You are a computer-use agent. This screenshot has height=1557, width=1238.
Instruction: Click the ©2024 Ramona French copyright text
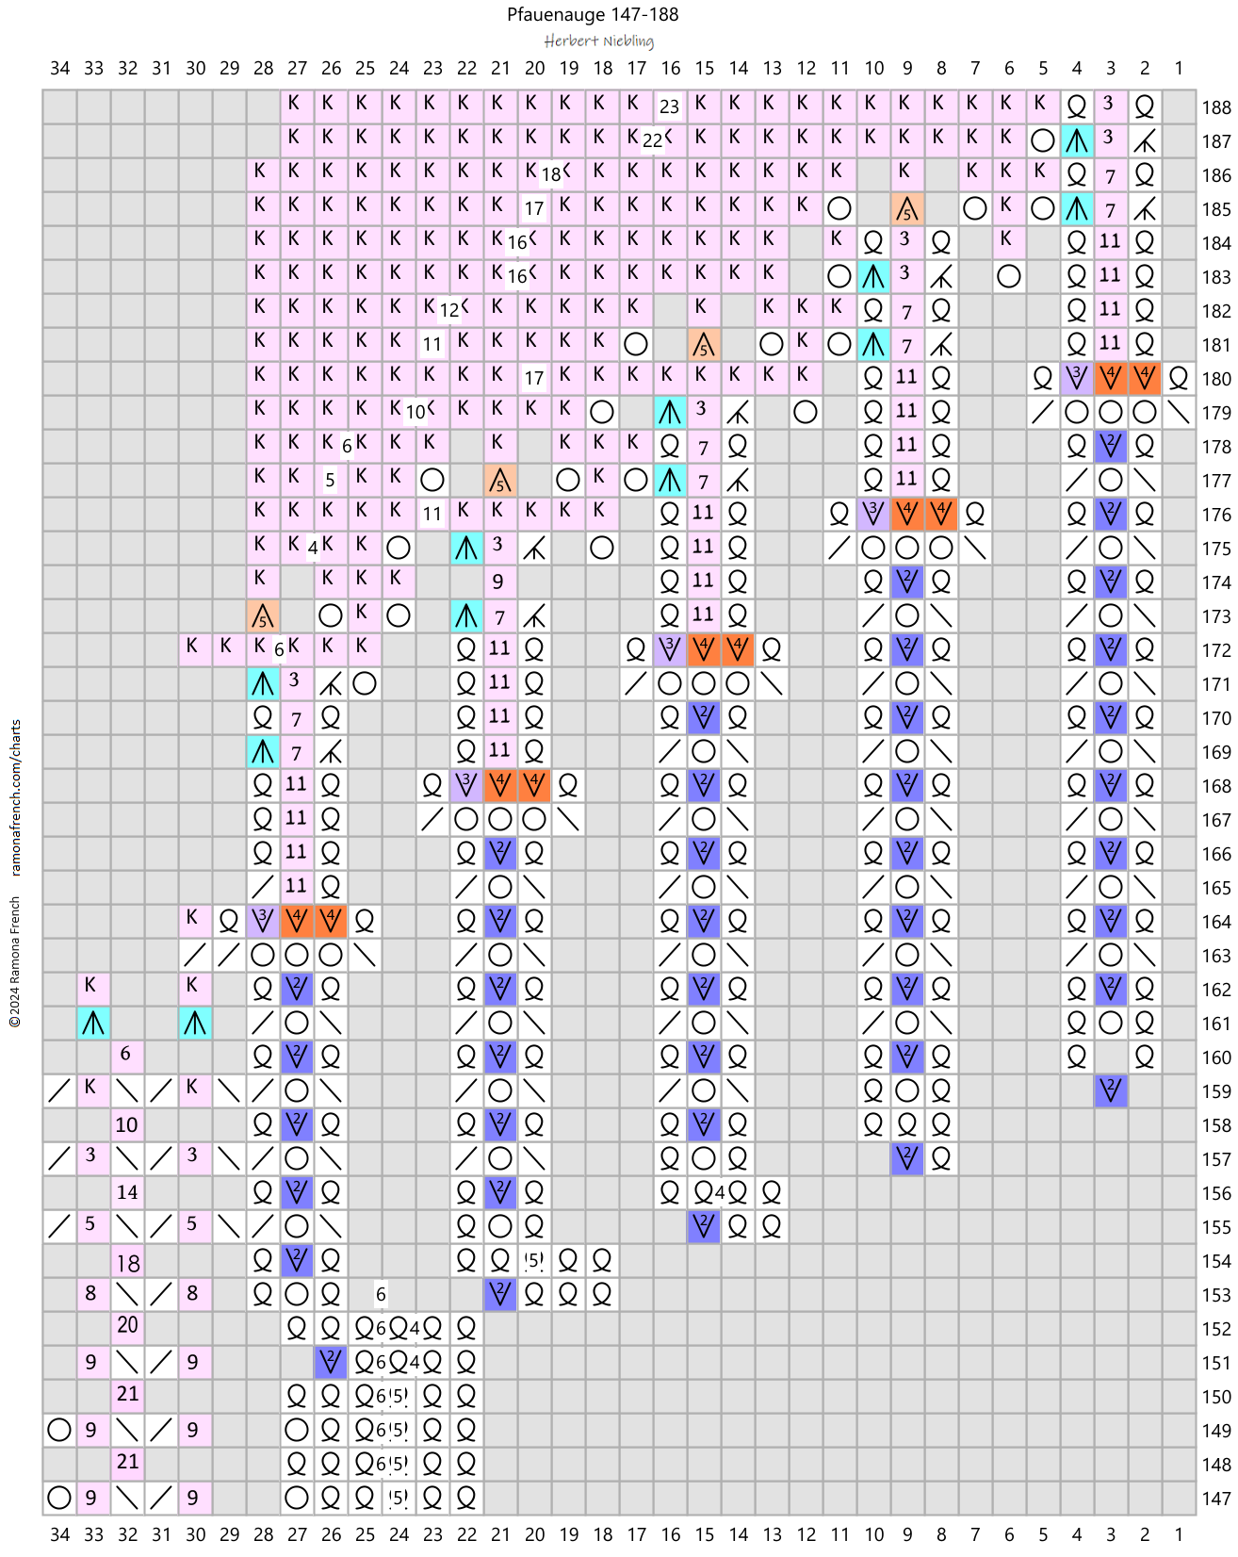click(16, 961)
